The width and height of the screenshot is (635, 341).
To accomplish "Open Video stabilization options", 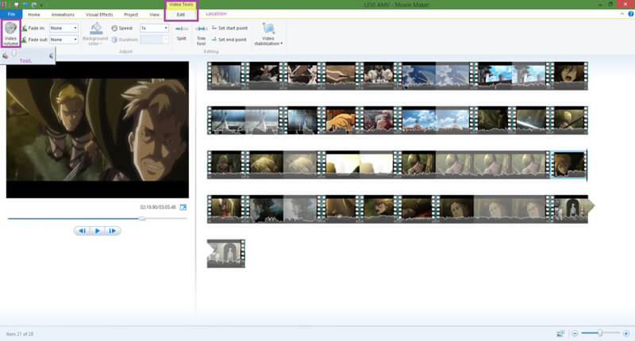I will tap(268, 34).
